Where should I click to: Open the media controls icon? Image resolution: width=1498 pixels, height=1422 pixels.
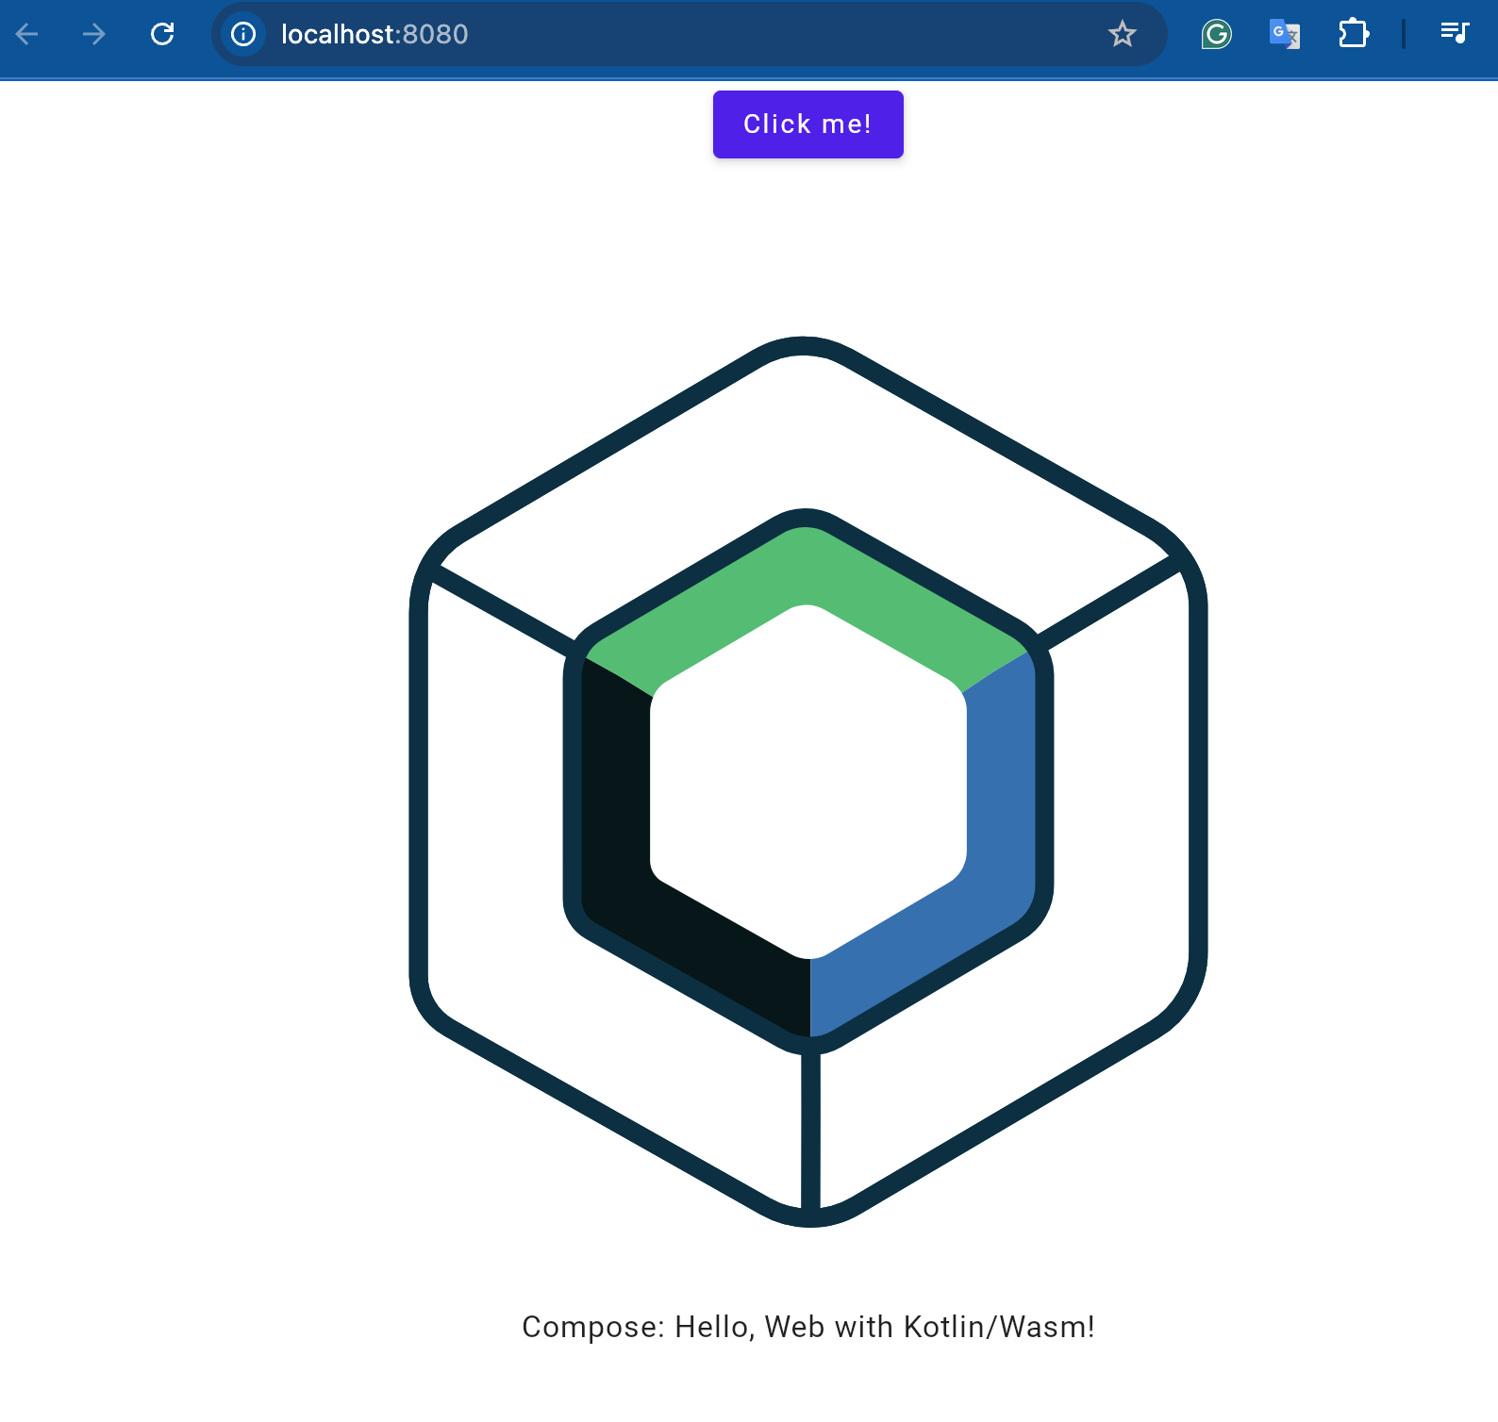pos(1454,33)
